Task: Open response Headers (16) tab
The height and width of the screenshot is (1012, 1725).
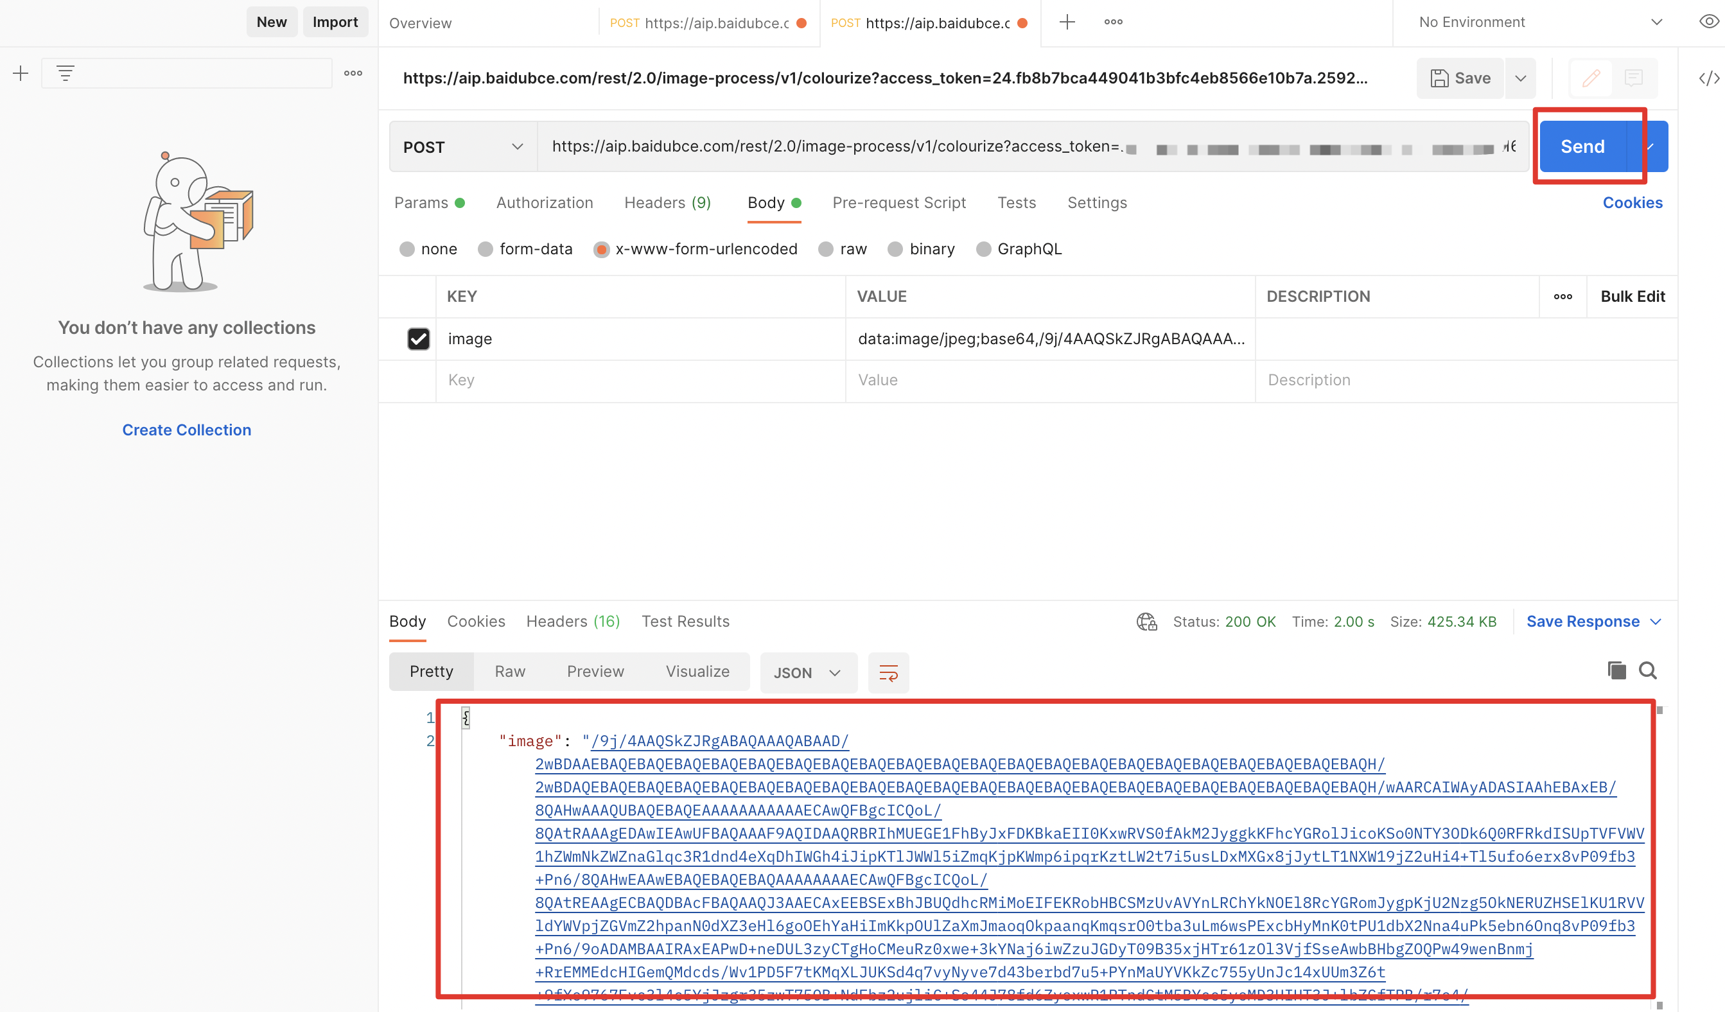Action: (572, 622)
